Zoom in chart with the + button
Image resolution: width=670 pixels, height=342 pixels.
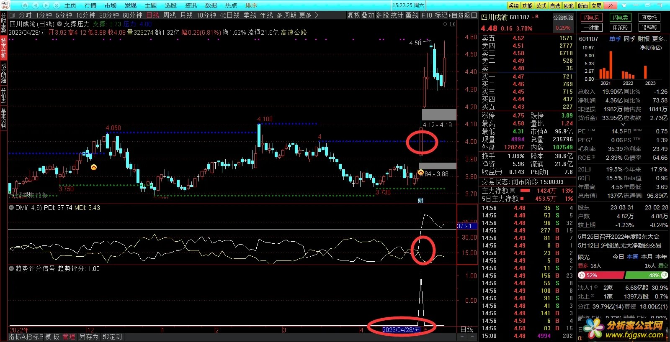[x=462, y=337]
